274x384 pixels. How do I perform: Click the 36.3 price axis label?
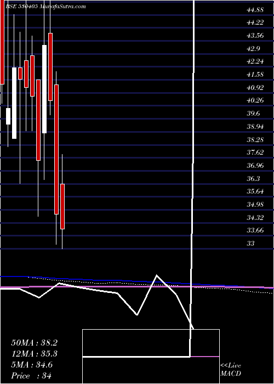click(x=253, y=178)
